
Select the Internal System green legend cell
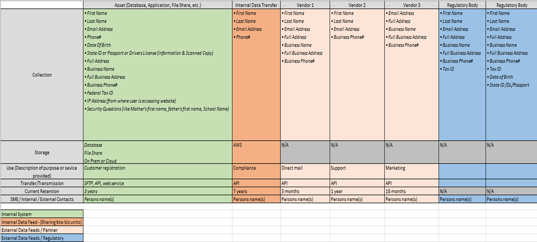tap(41, 214)
